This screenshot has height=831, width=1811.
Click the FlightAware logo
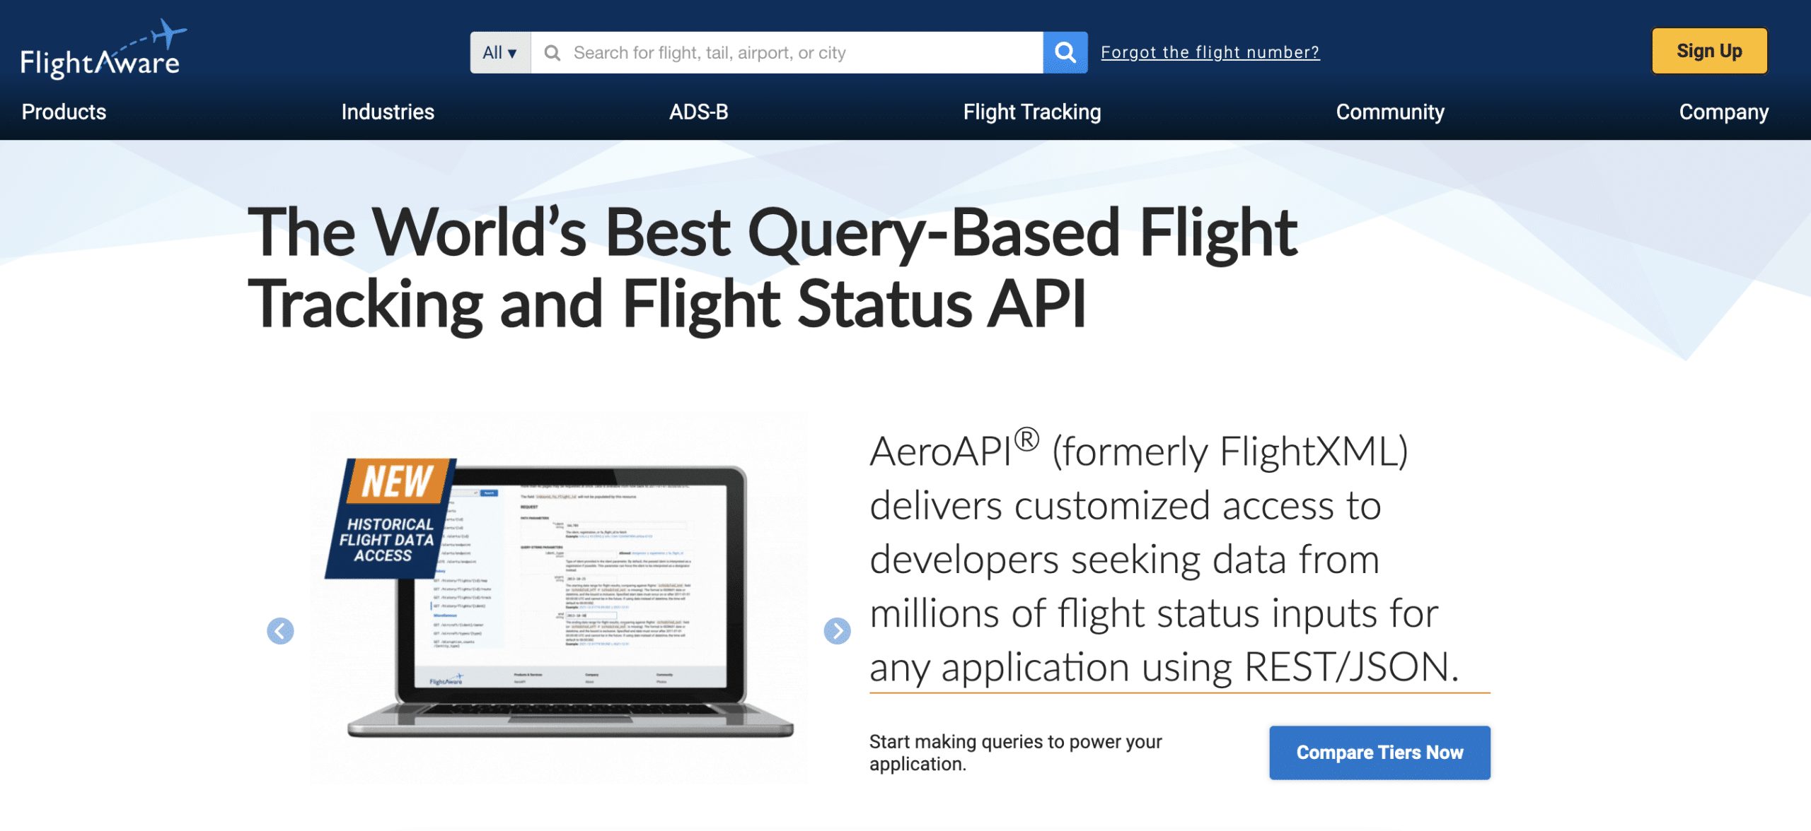[x=103, y=49]
